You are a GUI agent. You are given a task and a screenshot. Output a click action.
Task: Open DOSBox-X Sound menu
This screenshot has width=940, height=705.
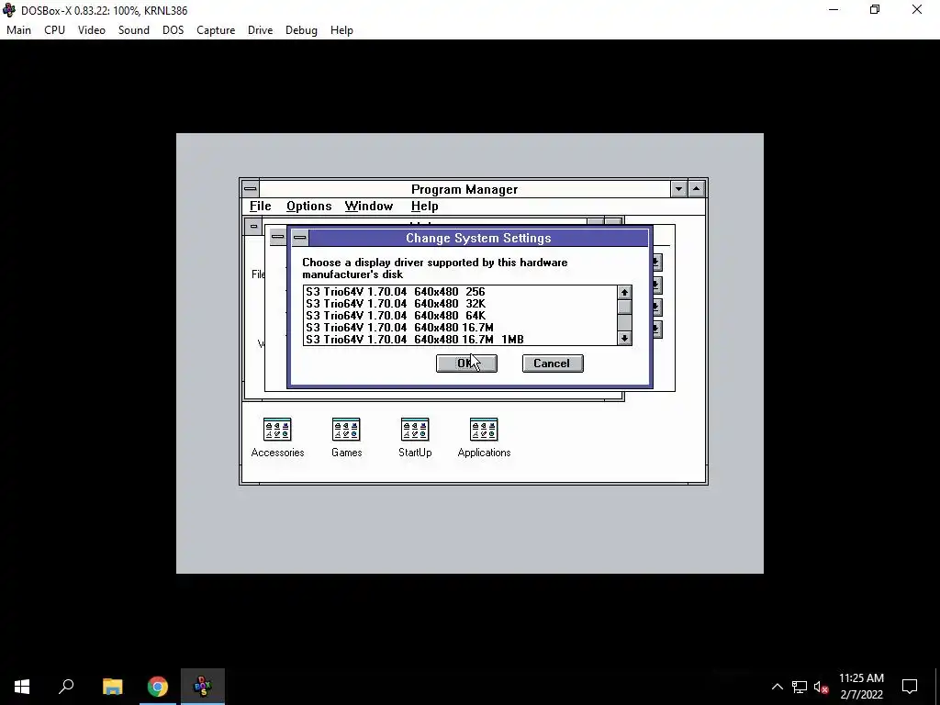click(134, 30)
